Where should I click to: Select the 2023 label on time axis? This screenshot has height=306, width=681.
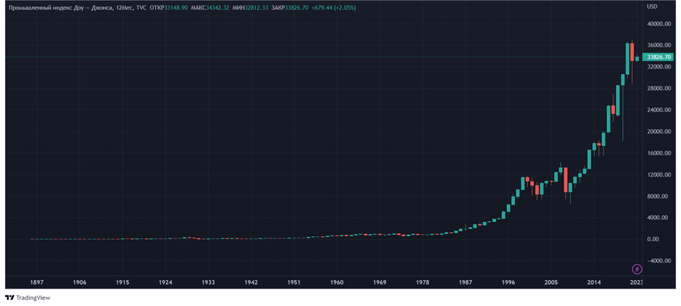[x=636, y=282]
